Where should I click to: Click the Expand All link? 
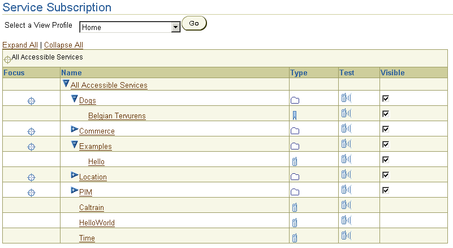click(x=20, y=45)
